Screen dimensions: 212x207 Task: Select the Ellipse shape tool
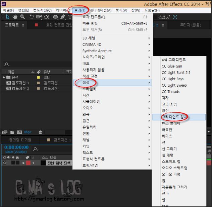click(x=55, y=17)
